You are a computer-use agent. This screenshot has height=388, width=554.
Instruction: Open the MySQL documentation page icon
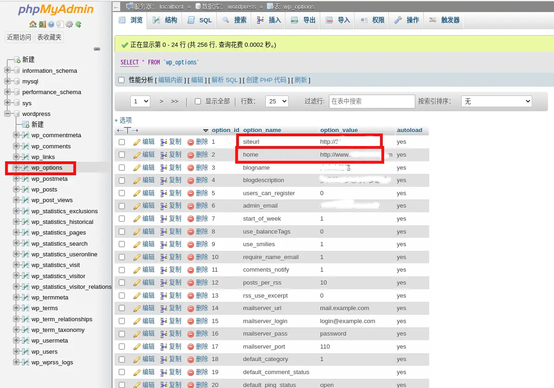(60, 25)
